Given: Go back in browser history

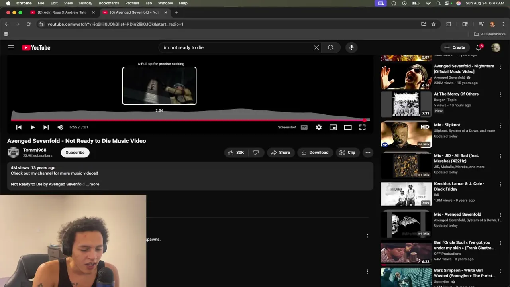Looking at the screenshot, I should pos(7,24).
